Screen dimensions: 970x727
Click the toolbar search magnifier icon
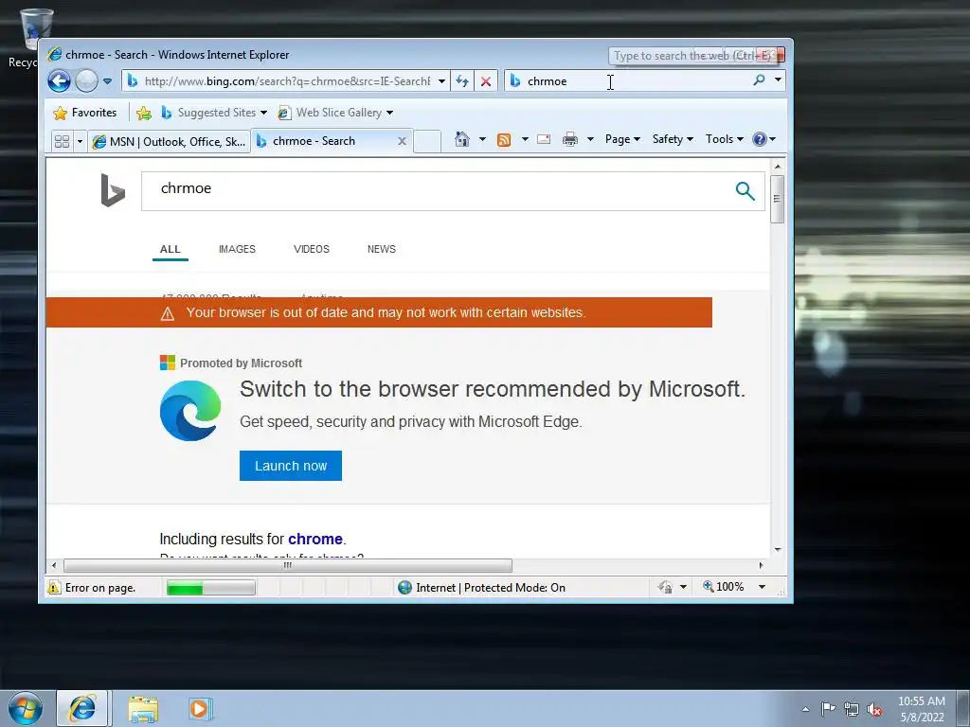(x=759, y=80)
